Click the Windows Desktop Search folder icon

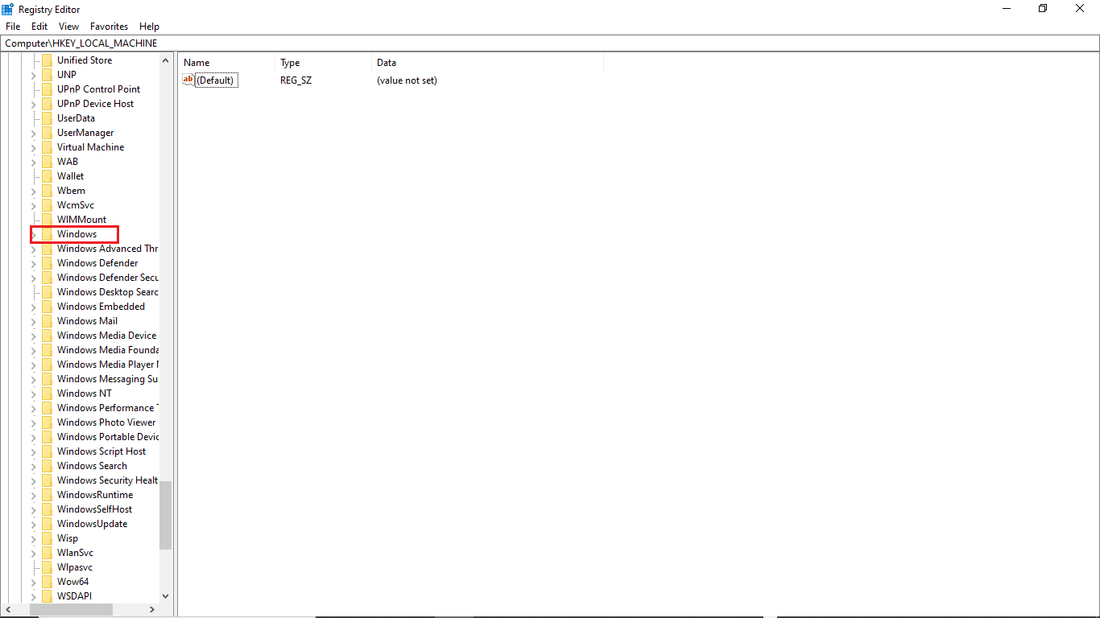[47, 292]
